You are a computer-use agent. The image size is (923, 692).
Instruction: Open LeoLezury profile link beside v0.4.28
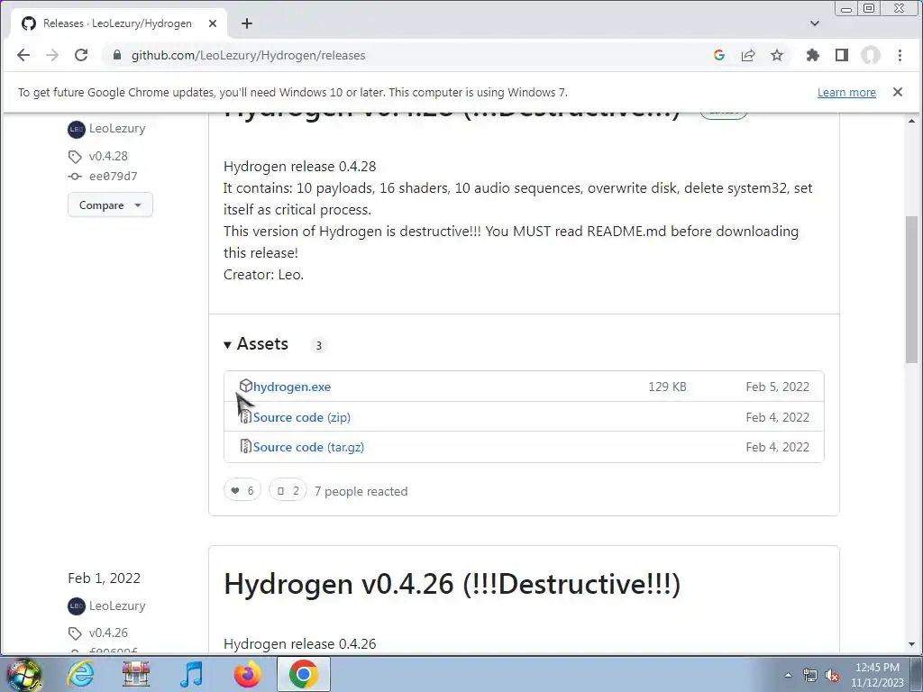click(117, 129)
